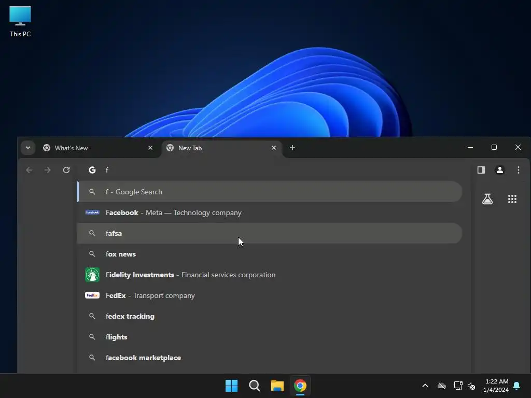Select the New Tab tab
Image resolution: width=531 pixels, height=398 pixels.
(222, 148)
